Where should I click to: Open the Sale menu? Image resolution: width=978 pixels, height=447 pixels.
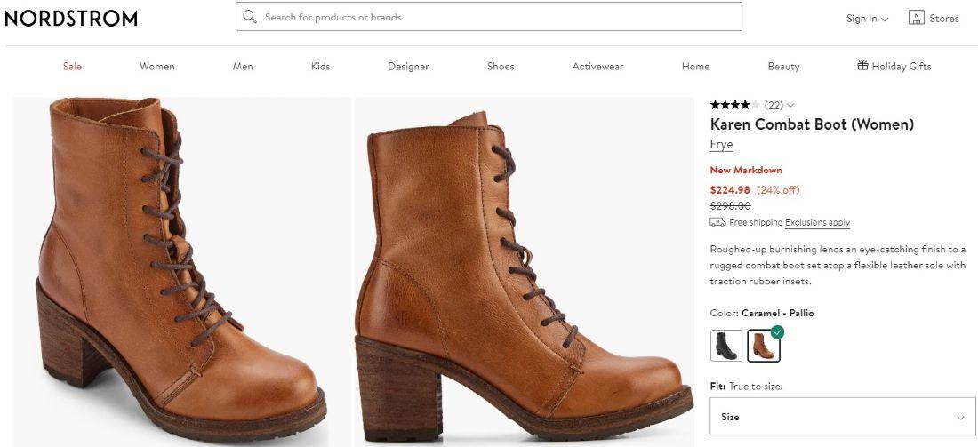pyautogui.click(x=72, y=67)
